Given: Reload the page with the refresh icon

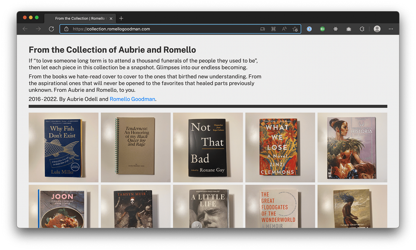Looking at the screenshot, I should point(51,29).
